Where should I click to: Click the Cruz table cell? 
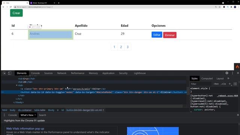pos(96,34)
